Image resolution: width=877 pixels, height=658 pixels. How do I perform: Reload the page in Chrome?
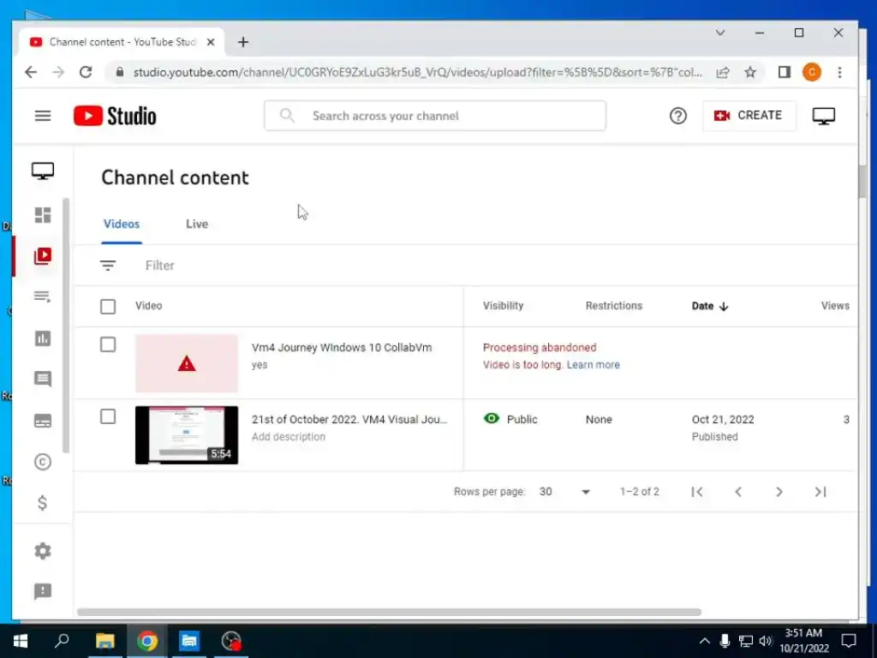pyautogui.click(x=86, y=72)
